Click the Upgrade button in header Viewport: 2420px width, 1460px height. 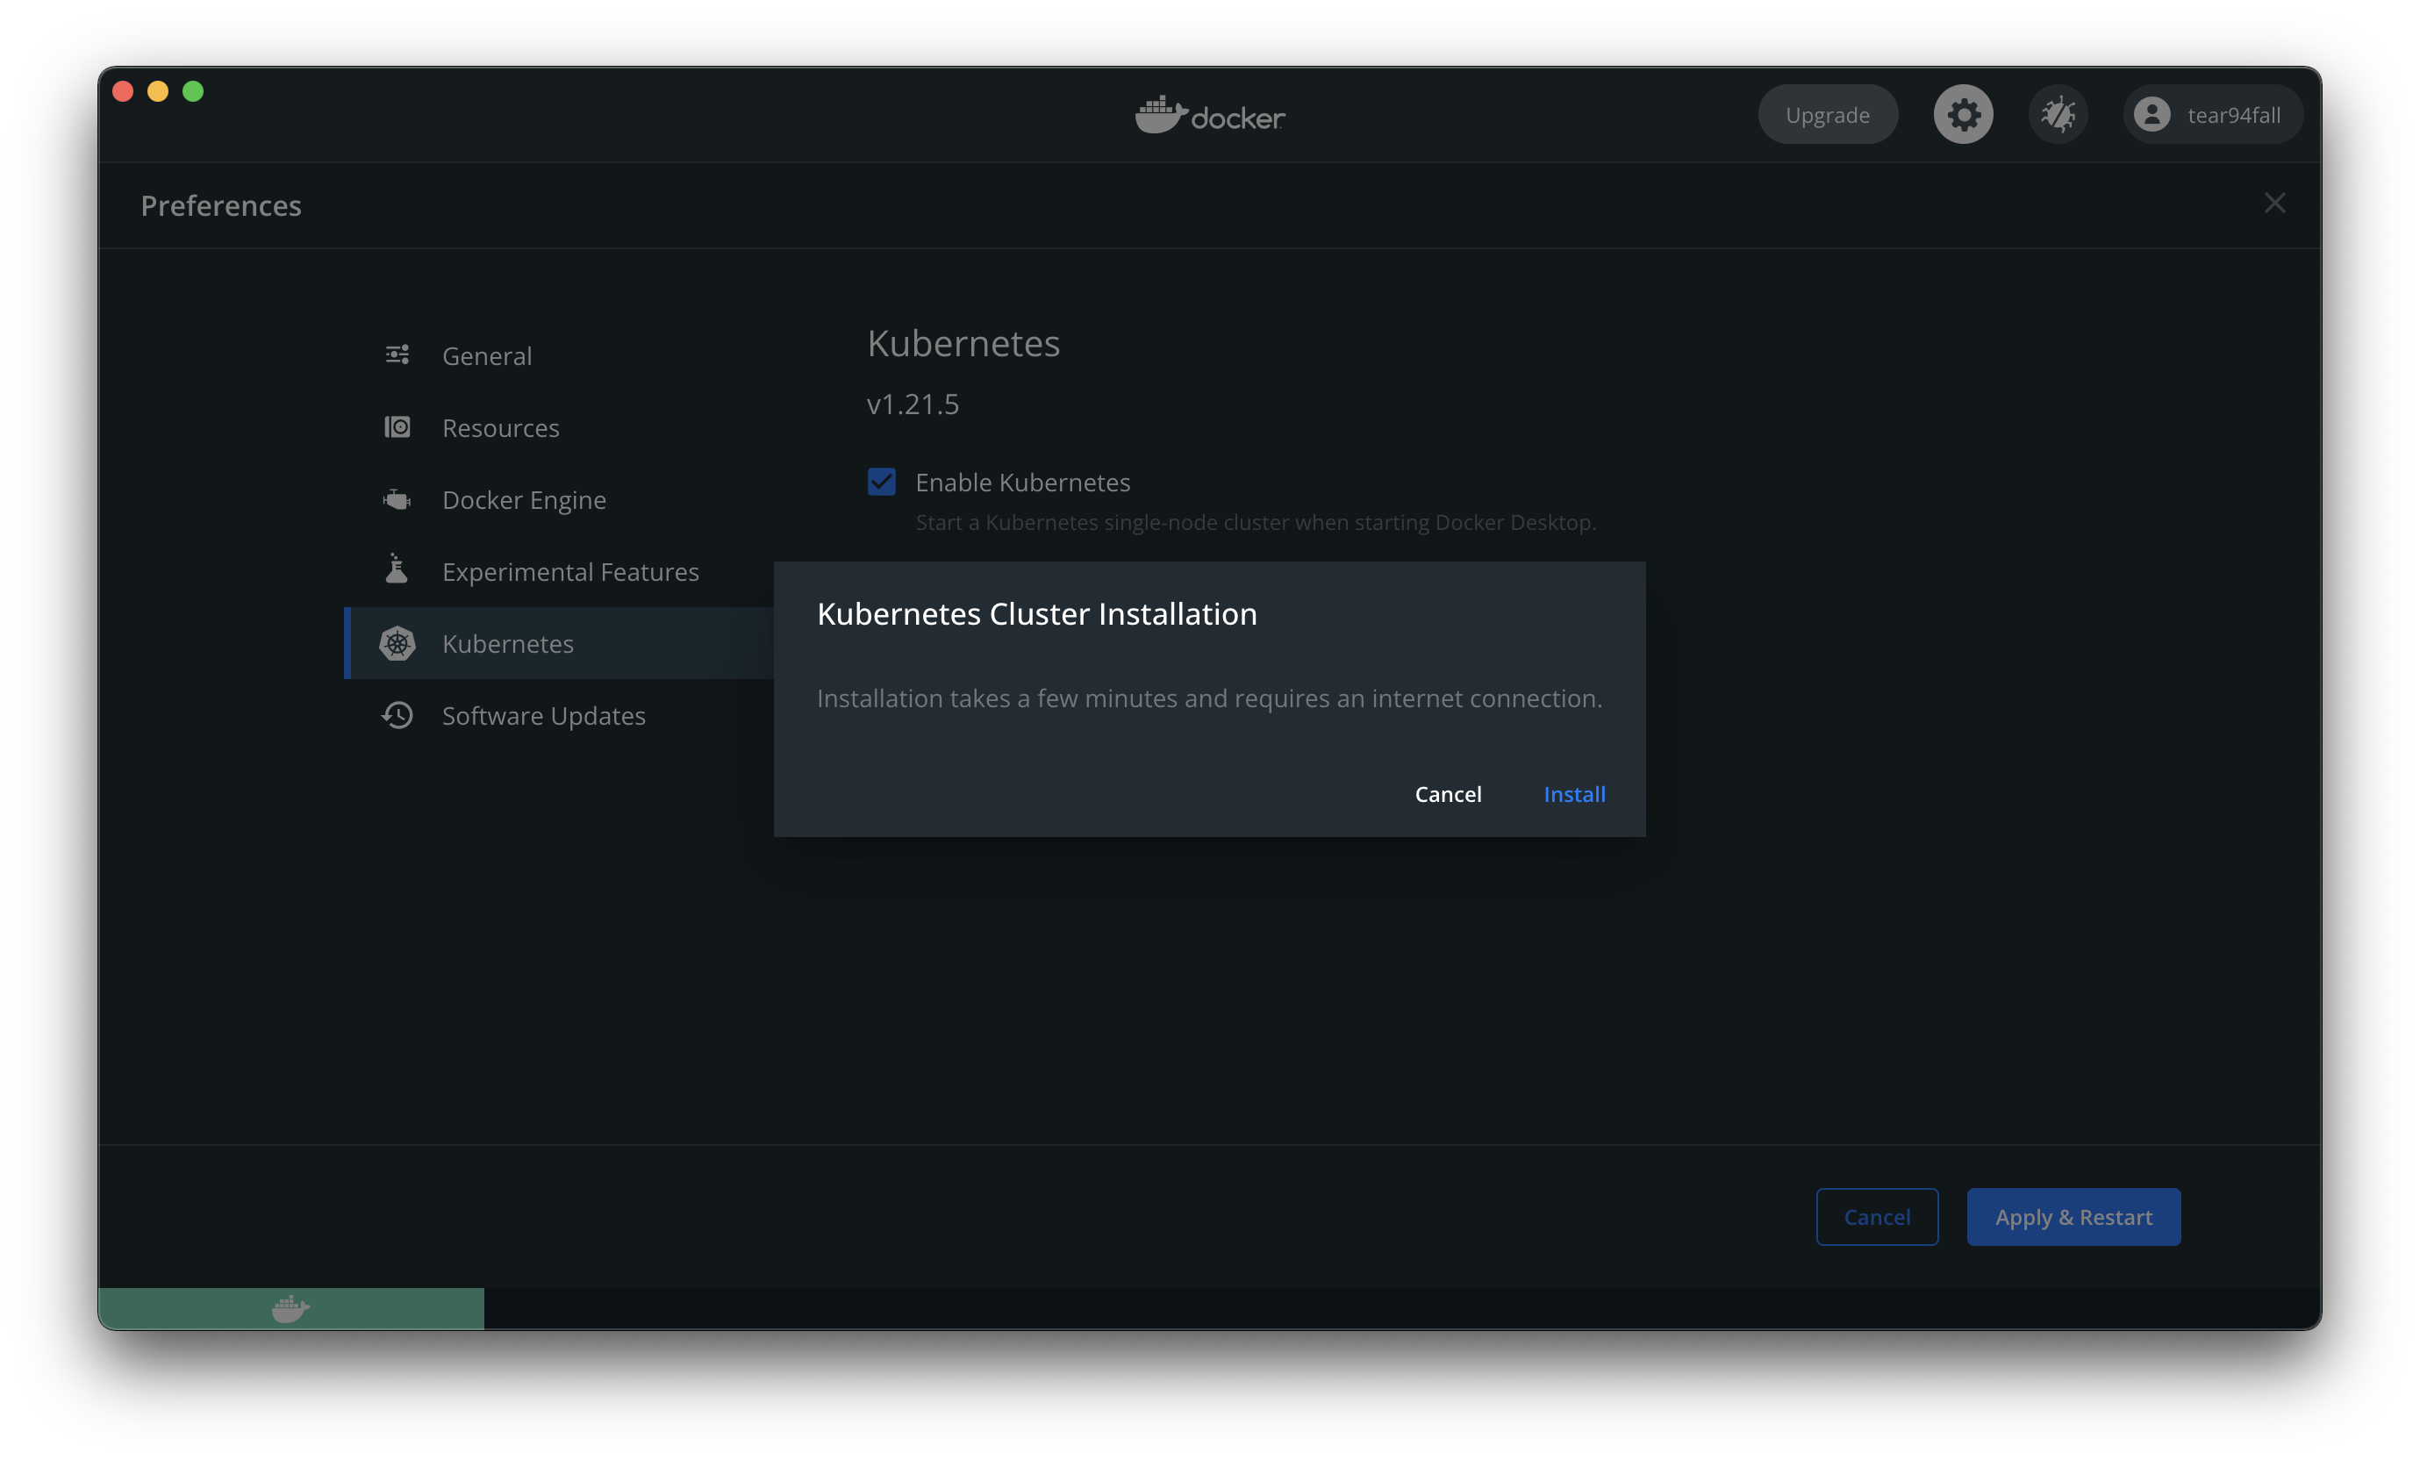tap(1827, 115)
